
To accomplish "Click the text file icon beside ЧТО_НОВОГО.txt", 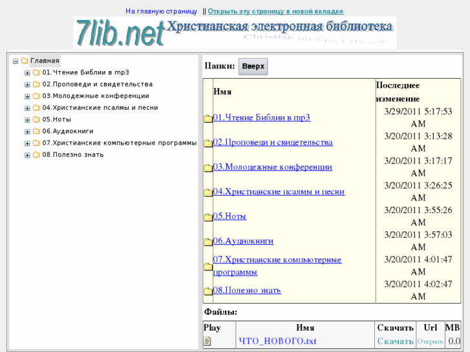I will [x=208, y=341].
